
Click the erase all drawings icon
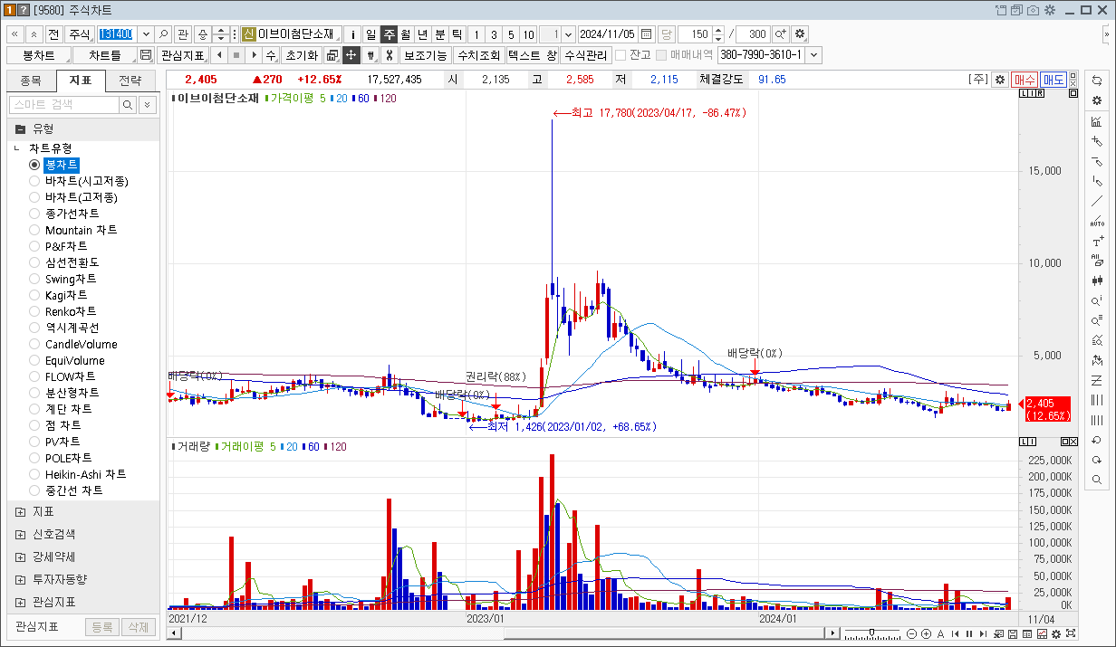[x=1097, y=261]
